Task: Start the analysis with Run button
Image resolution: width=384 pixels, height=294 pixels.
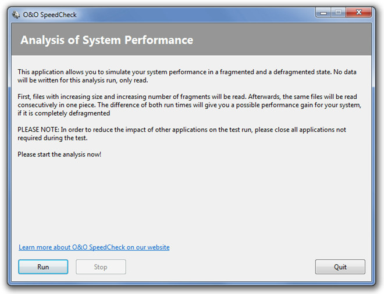Action: coord(43,267)
